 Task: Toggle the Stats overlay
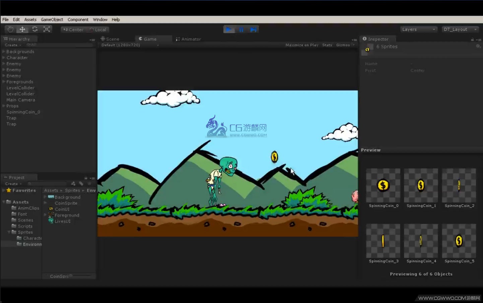(x=327, y=45)
